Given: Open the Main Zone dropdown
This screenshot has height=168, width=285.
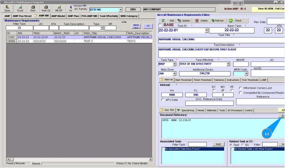Looking at the screenshot, I should [174, 74].
